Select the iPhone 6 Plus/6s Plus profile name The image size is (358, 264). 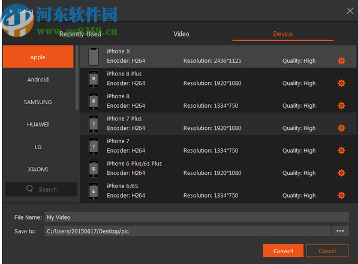point(134,163)
